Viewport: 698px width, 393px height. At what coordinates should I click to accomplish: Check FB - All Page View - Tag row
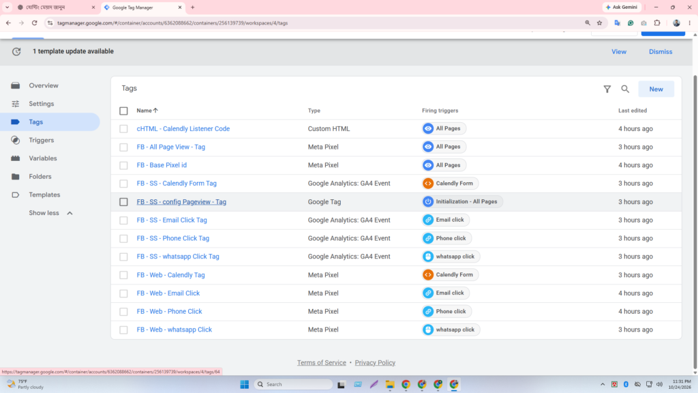coord(124,147)
